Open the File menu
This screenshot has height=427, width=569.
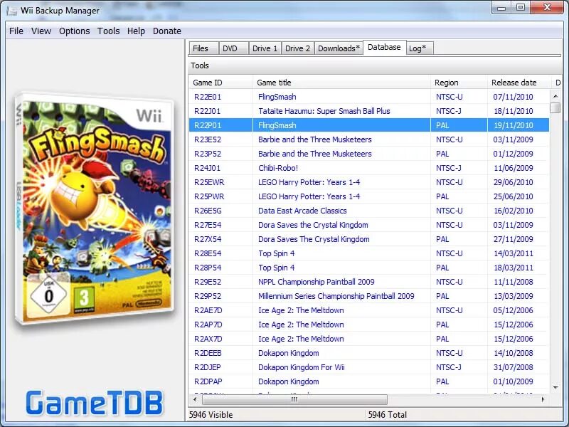point(16,31)
